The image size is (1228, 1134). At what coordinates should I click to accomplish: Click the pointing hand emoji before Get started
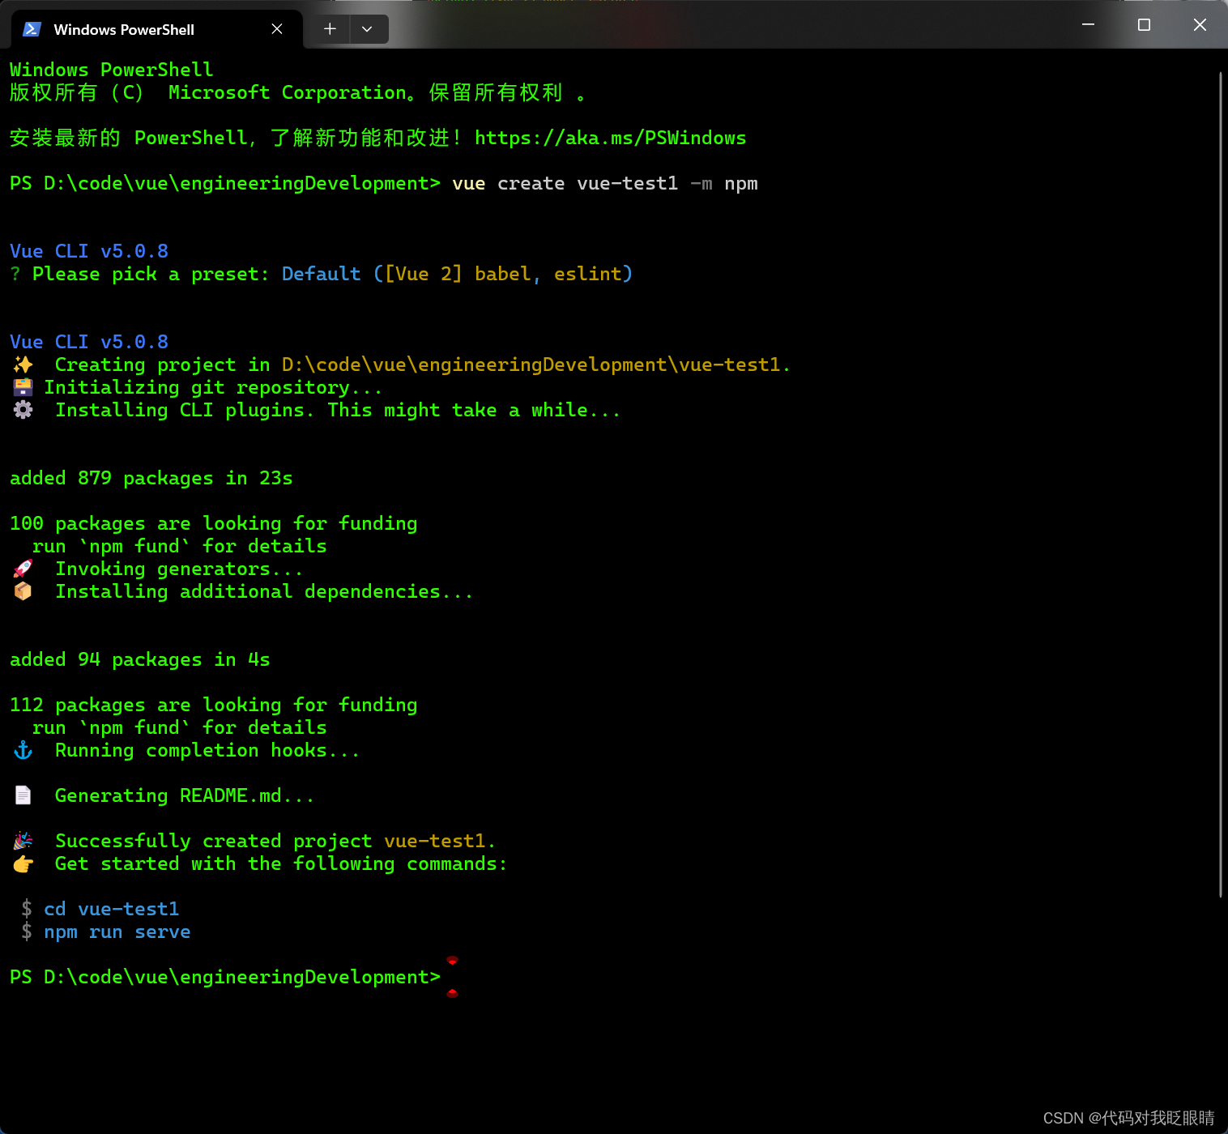(x=23, y=863)
